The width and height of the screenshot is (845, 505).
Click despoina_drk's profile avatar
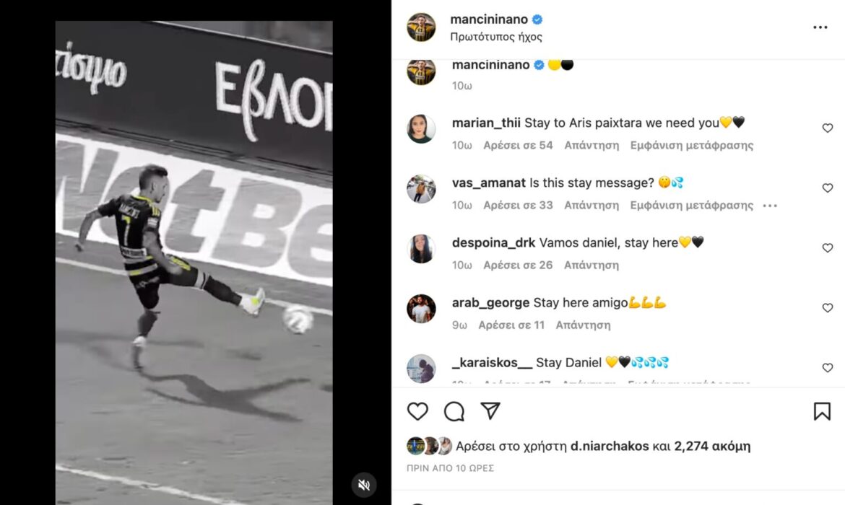(x=421, y=249)
